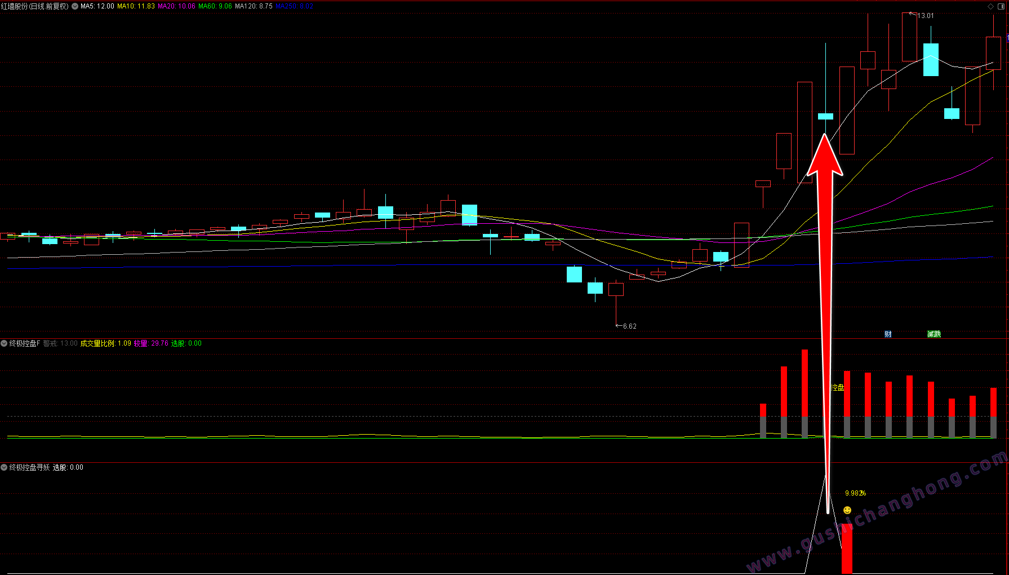Click the 9.98% yellow label

[855, 493]
